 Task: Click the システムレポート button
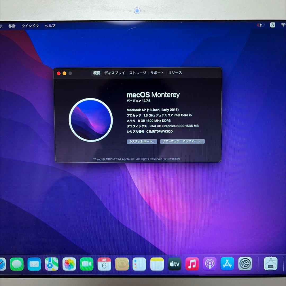tap(142, 141)
